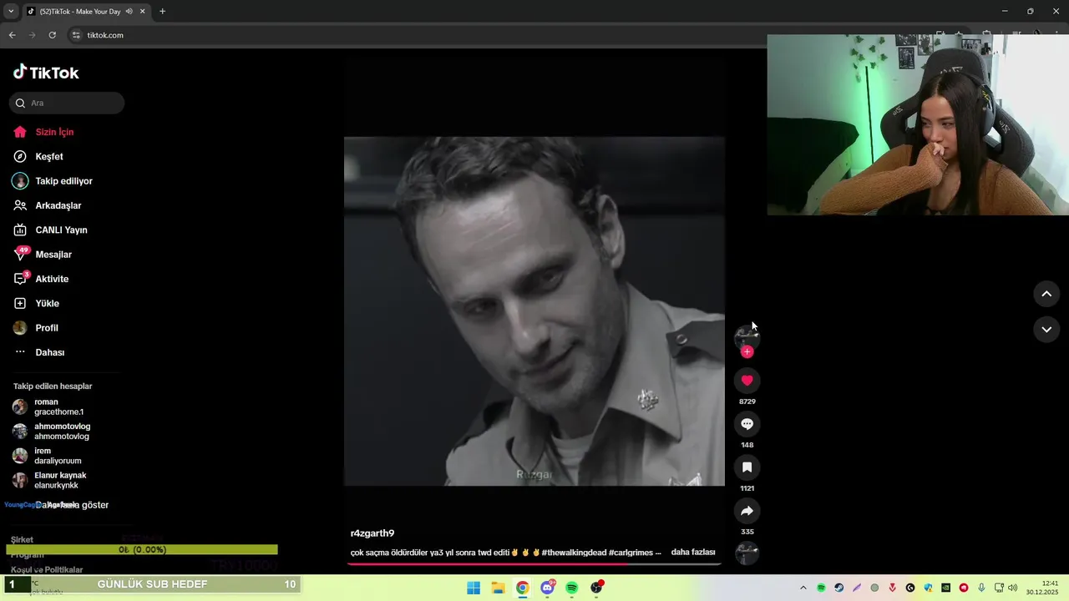Viewport: 1069px width, 601px height.
Task: Mute the TikTok browser tab audio
Action: pyautogui.click(x=129, y=12)
